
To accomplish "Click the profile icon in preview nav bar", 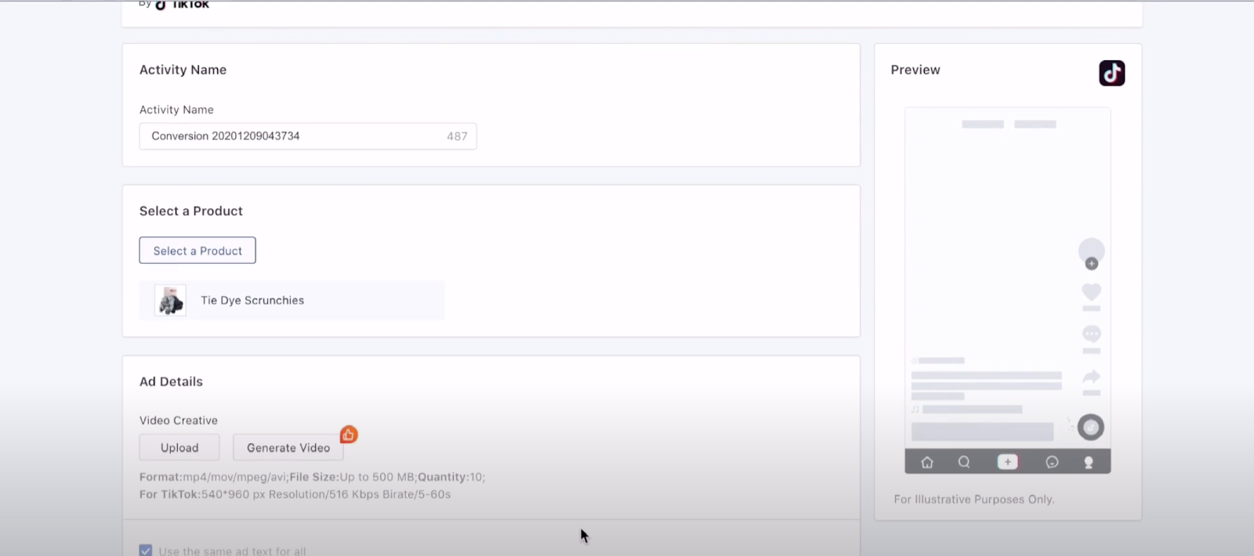I will pos(1088,462).
